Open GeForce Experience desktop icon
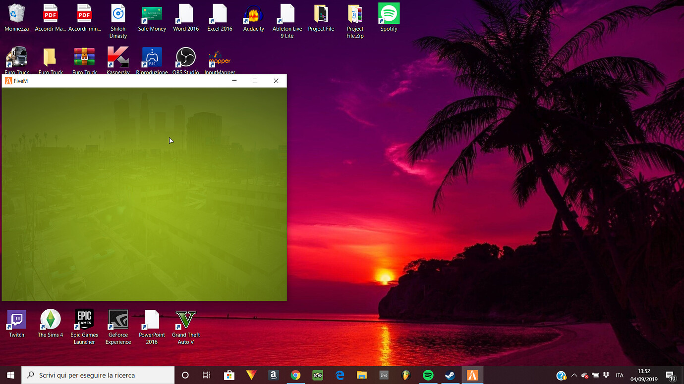The image size is (684, 384). click(x=118, y=320)
